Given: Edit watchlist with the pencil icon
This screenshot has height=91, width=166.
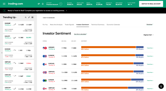Looking at the screenshot, I should coord(29,17).
